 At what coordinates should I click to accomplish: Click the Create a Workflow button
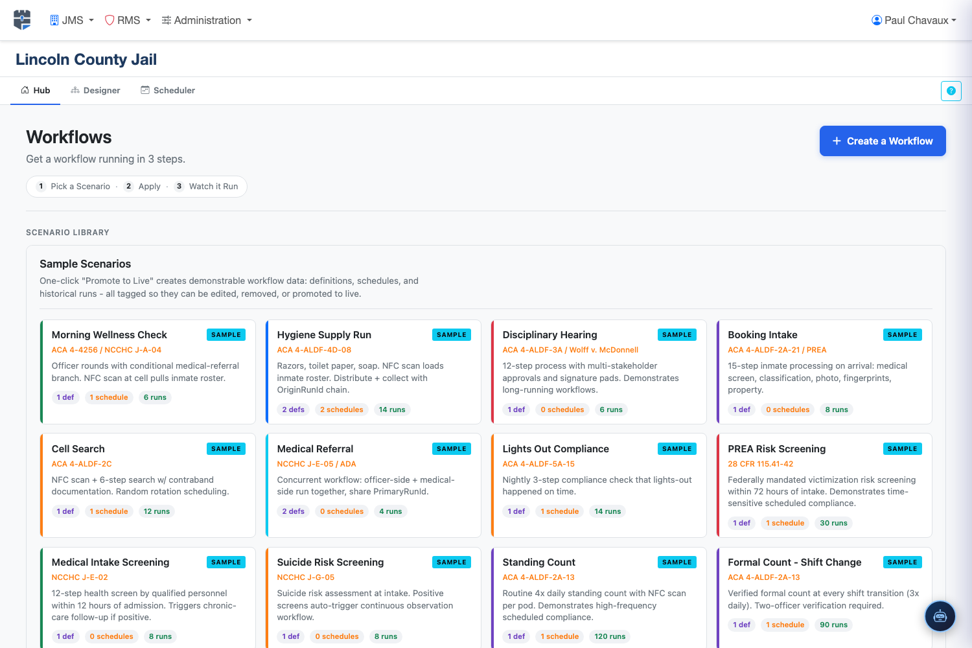click(x=883, y=141)
